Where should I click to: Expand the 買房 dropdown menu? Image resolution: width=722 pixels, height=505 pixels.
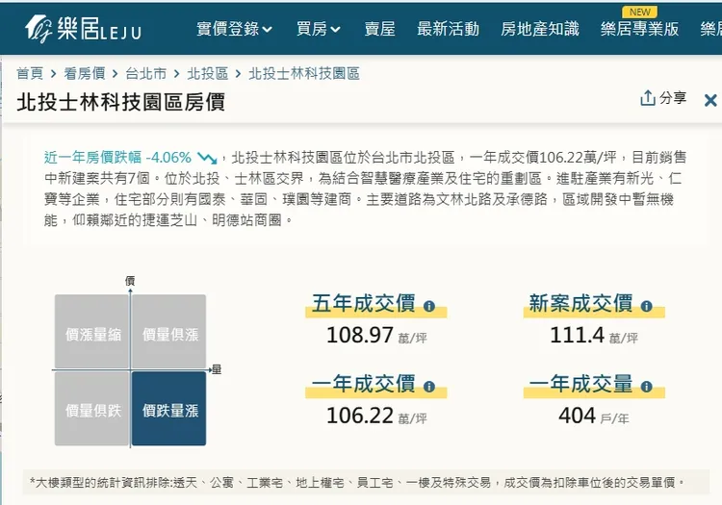pos(319,30)
